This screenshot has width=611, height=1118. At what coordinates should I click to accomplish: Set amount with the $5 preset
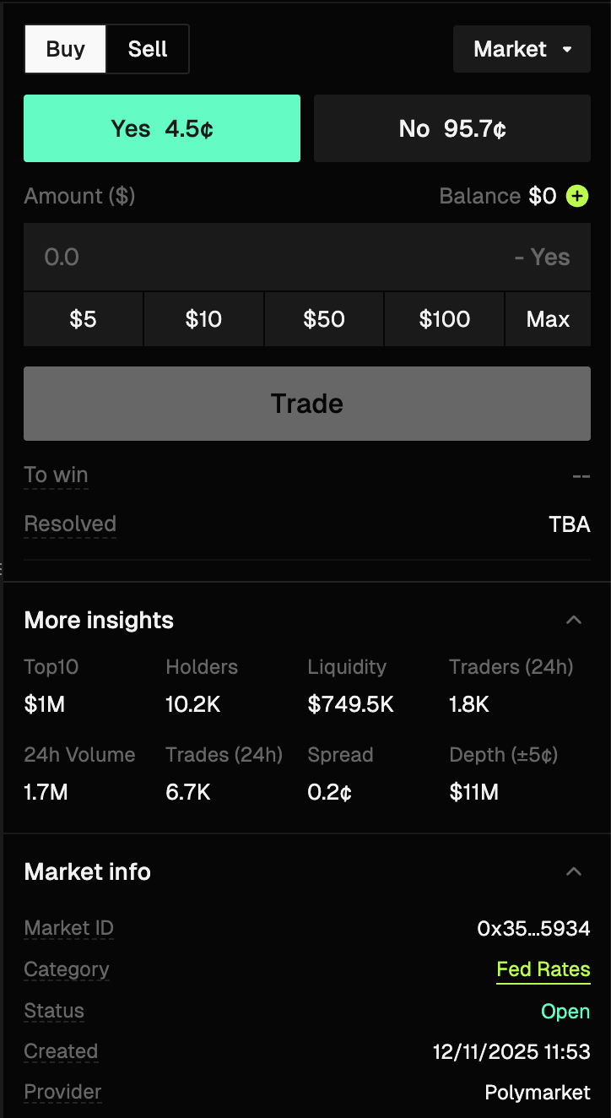83,319
